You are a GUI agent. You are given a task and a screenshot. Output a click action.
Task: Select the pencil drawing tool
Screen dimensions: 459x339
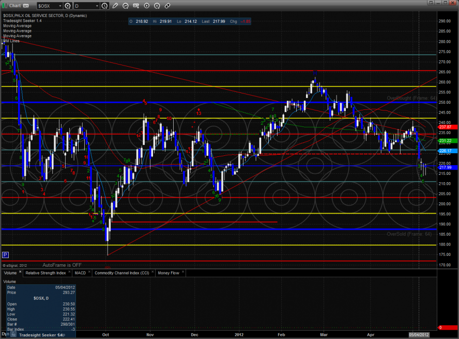(x=116, y=6)
